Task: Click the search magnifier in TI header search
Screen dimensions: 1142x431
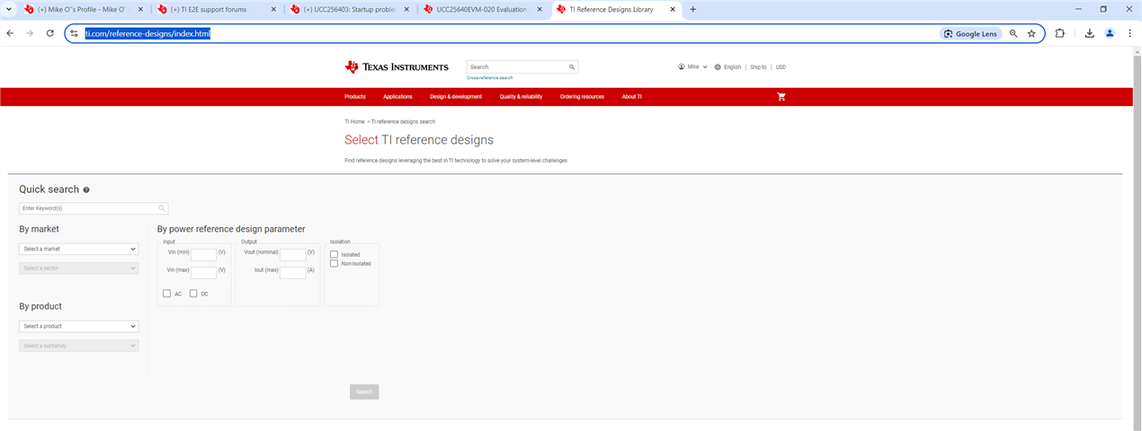Action: [x=571, y=66]
